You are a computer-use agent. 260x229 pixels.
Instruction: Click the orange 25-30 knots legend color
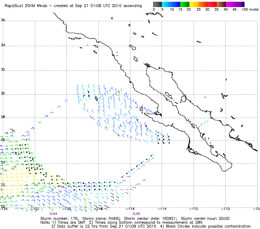[x=203, y=4]
